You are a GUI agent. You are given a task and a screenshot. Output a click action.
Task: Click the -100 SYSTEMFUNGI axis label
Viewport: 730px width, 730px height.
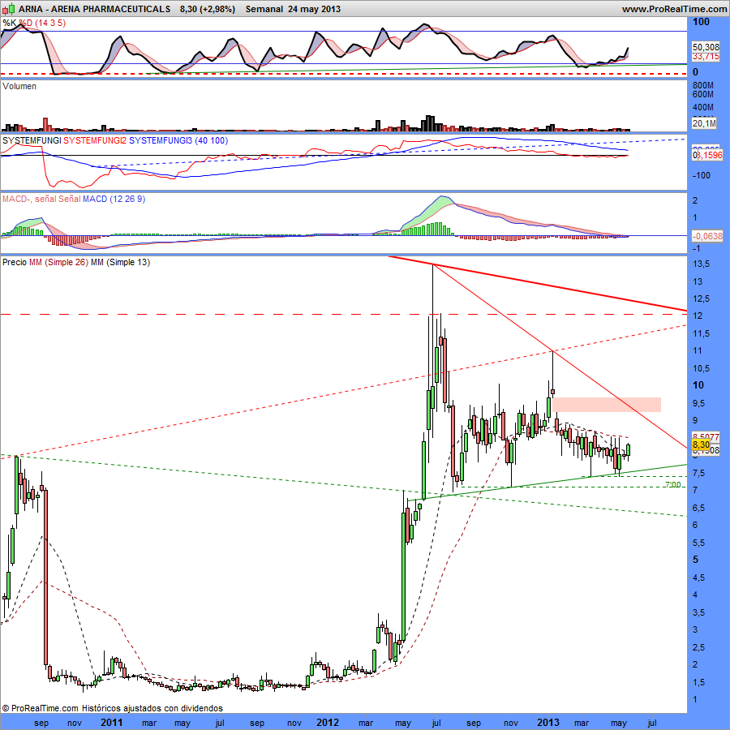tap(702, 175)
